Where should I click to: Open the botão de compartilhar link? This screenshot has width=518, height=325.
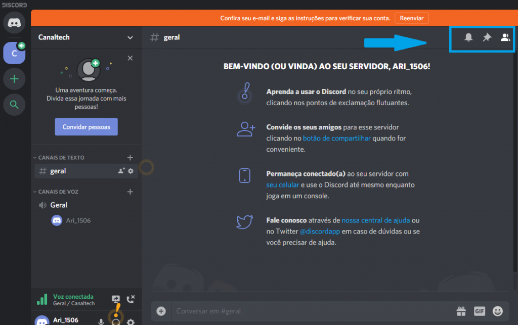click(x=336, y=138)
